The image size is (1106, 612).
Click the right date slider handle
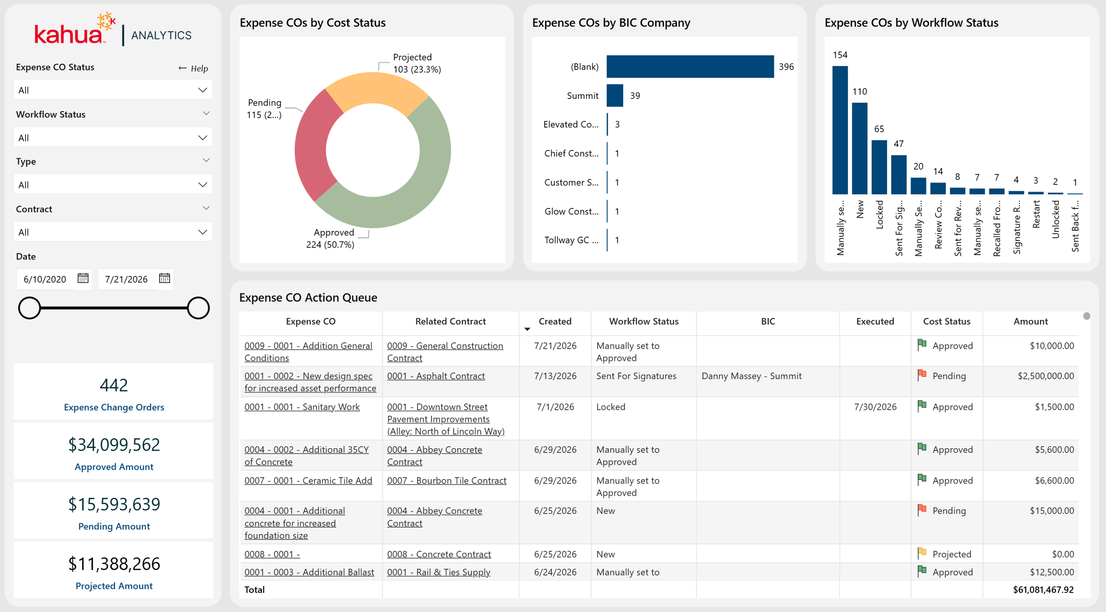198,308
